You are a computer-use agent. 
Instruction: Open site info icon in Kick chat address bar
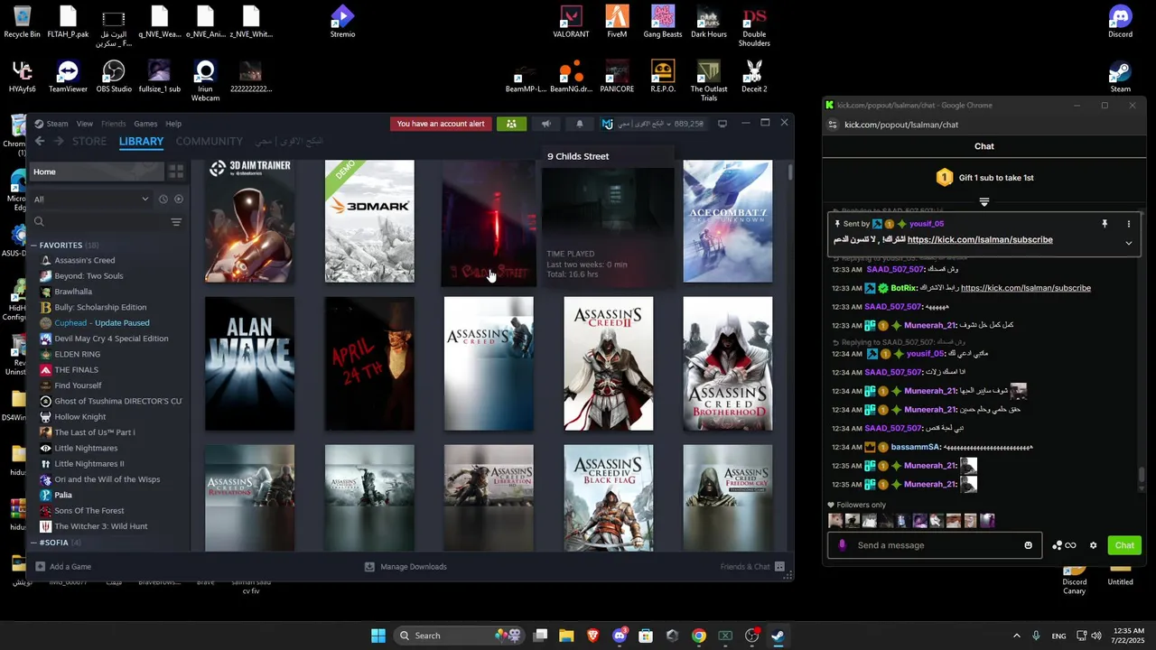[x=833, y=125]
